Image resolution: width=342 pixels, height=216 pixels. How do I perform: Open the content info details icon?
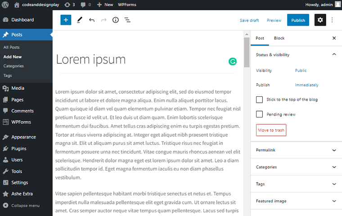pos(116,20)
